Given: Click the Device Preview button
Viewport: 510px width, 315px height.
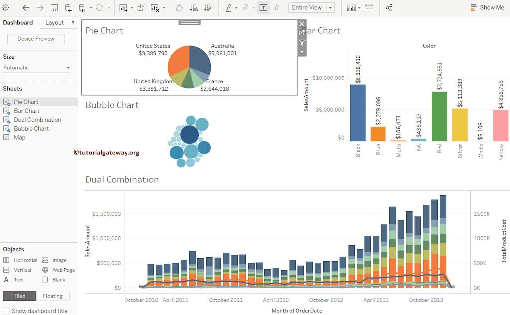Looking at the screenshot, I should [x=35, y=39].
